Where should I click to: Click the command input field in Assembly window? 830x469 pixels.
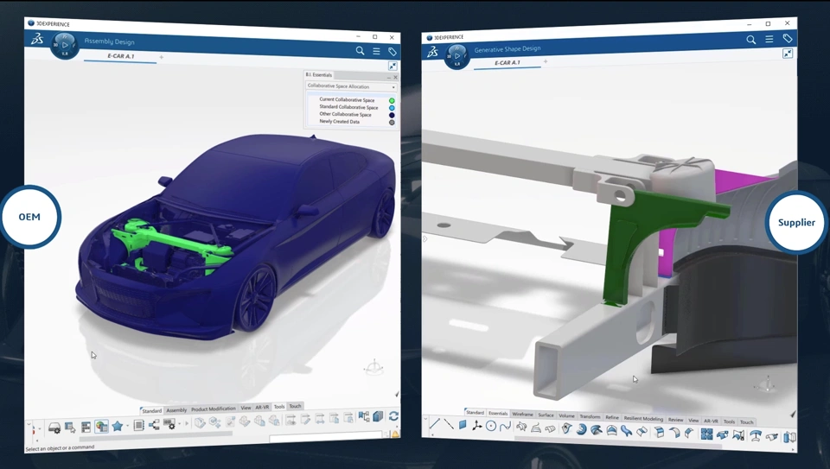click(x=326, y=435)
